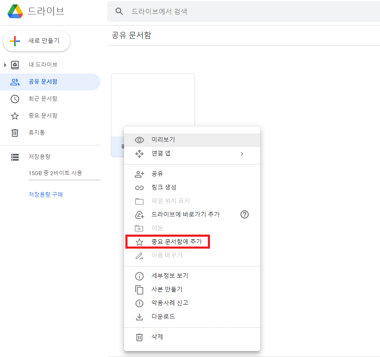Choose '다운로드' menu item
Screen dimensions: 380x357
(x=192, y=317)
